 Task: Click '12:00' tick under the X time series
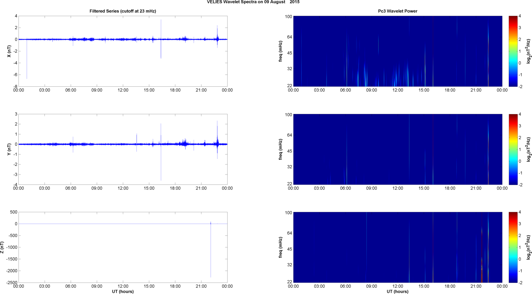tap(123, 90)
